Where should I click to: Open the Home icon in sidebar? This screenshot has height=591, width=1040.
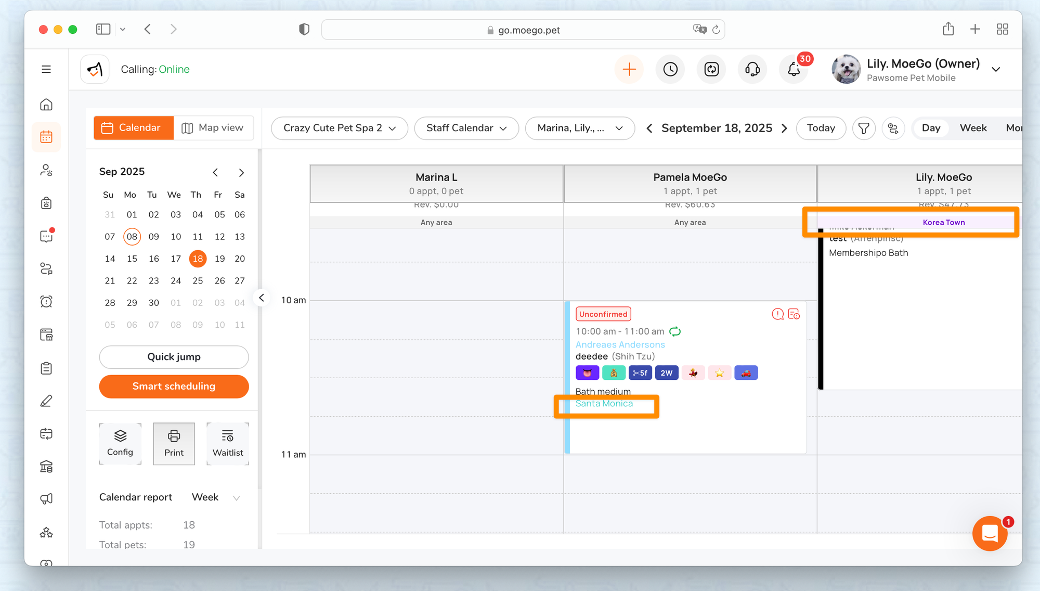coord(46,105)
